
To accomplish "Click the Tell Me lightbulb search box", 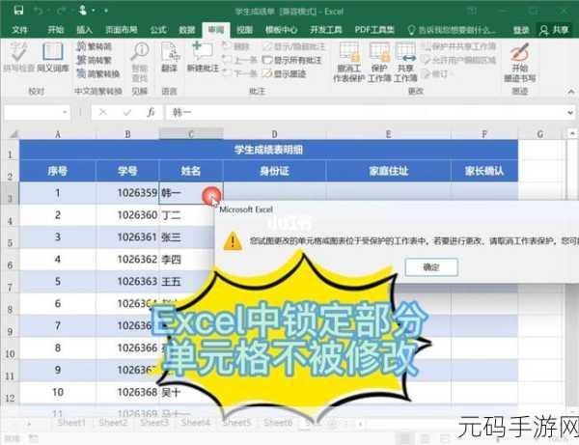I will (x=452, y=30).
